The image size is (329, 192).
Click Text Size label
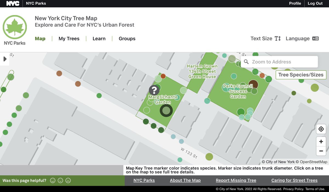(261, 39)
